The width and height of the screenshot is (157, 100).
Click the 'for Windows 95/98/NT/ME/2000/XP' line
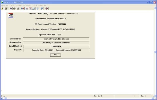(x=51, y=19)
